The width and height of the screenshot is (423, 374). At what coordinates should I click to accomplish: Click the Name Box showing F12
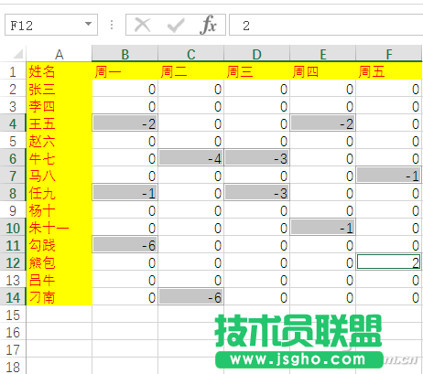pyautogui.click(x=51, y=25)
